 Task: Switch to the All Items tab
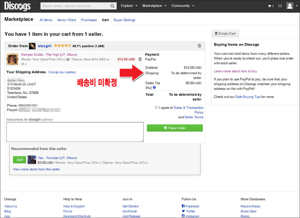[46, 20]
